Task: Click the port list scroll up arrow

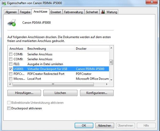Action: [111, 48]
